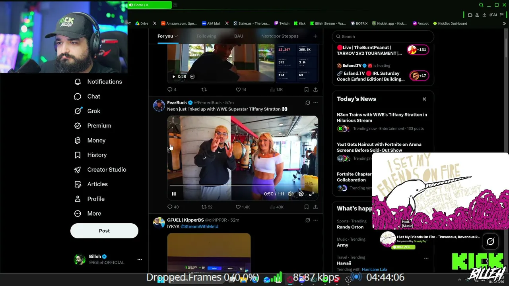
Task: Expand the FearBuck video to fullscreen
Action: pyautogui.click(x=311, y=194)
